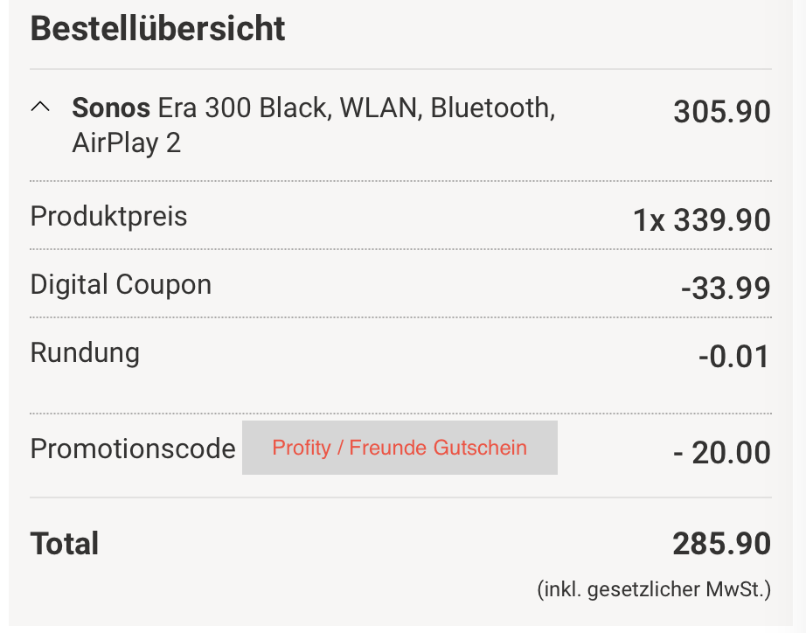Click the word Bluetooth in product title

point(492,108)
